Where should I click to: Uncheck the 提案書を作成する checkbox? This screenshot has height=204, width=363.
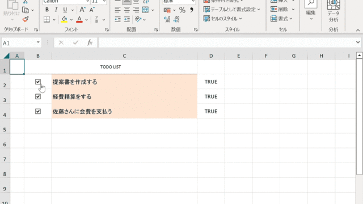pyautogui.click(x=38, y=82)
